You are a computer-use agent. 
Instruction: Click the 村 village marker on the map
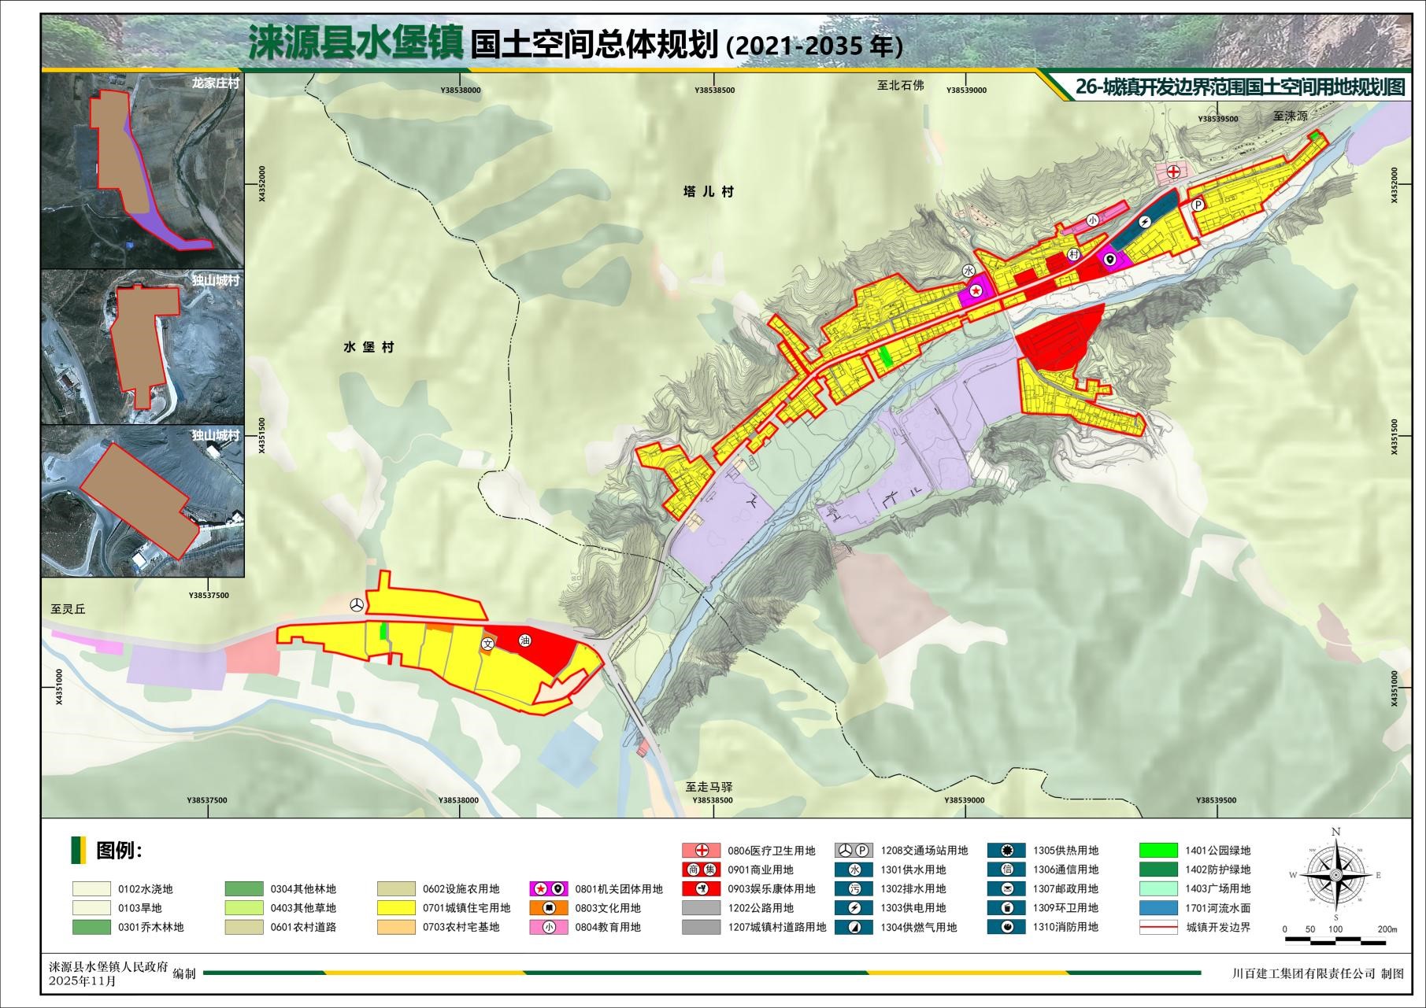(x=1074, y=254)
